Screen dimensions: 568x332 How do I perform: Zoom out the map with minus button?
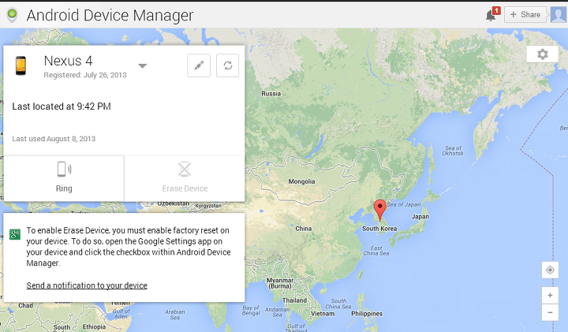(x=550, y=312)
